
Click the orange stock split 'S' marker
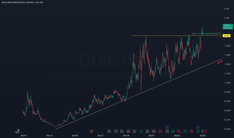pyautogui.click(x=91, y=131)
